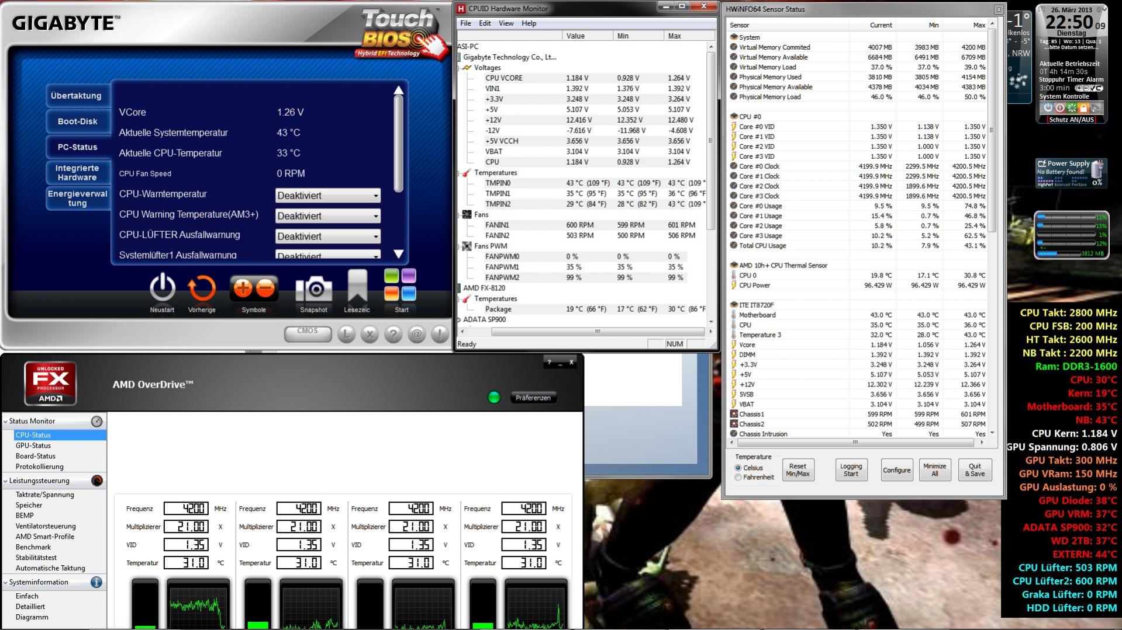Open the View menu in HWMonitor
1122x630 pixels.
click(x=506, y=23)
